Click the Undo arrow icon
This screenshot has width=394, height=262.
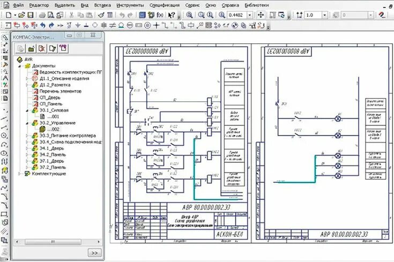122,15
